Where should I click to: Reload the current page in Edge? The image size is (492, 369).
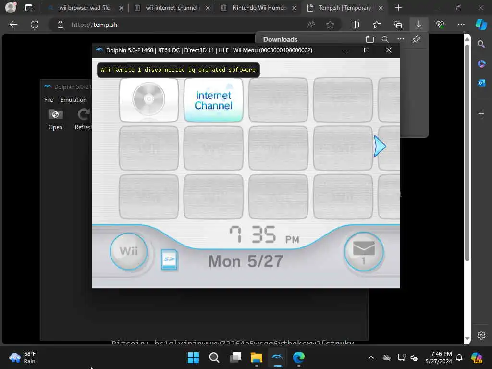click(35, 25)
